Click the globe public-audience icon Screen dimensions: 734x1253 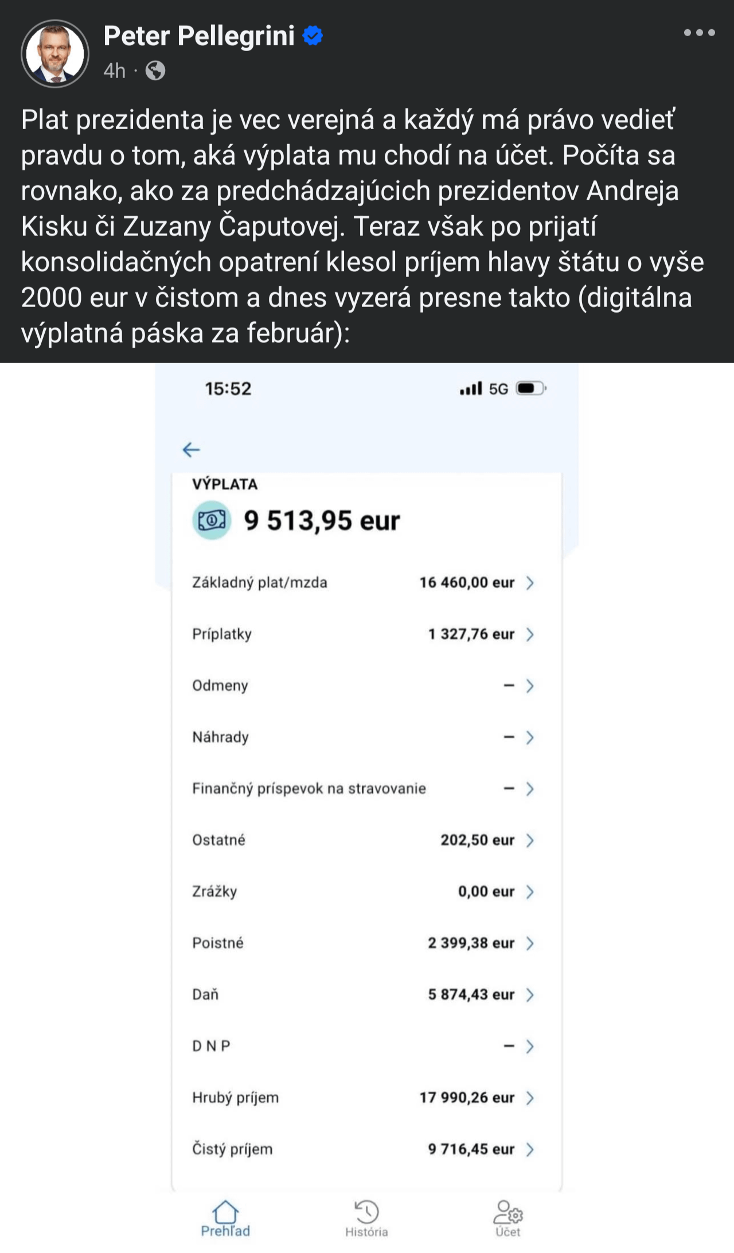[x=155, y=71]
